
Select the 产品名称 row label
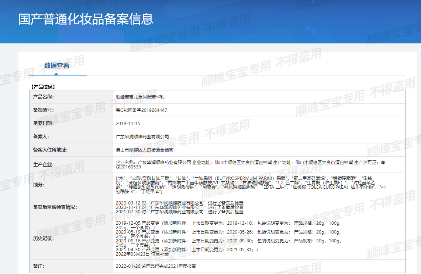[44, 97]
